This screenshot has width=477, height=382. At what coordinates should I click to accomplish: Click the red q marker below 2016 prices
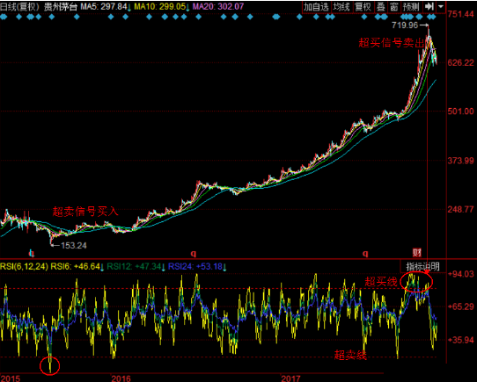pos(194,253)
